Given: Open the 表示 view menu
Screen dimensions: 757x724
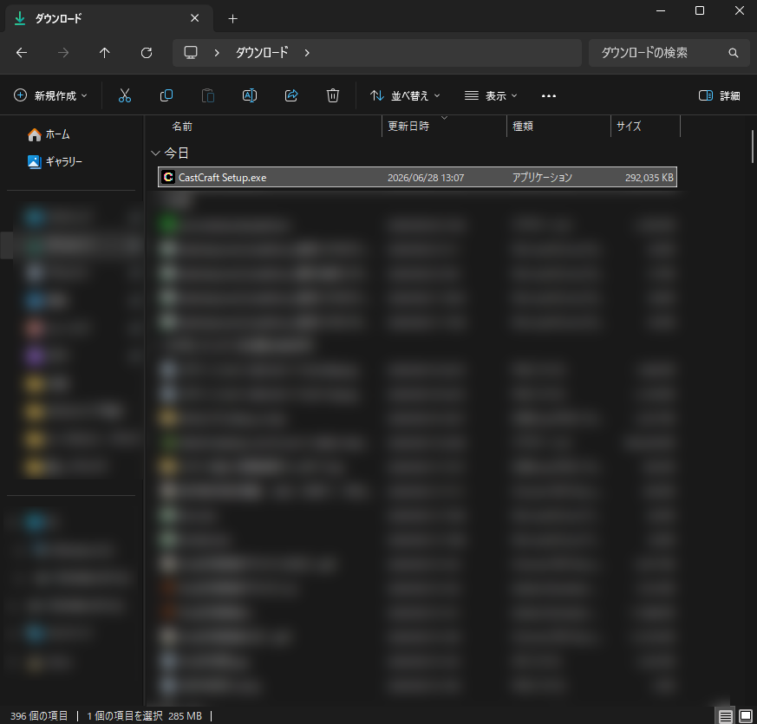Looking at the screenshot, I should point(491,95).
